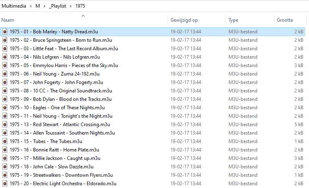Expand the chevron after _Playlist in breadcrumb

[x=71, y=6]
